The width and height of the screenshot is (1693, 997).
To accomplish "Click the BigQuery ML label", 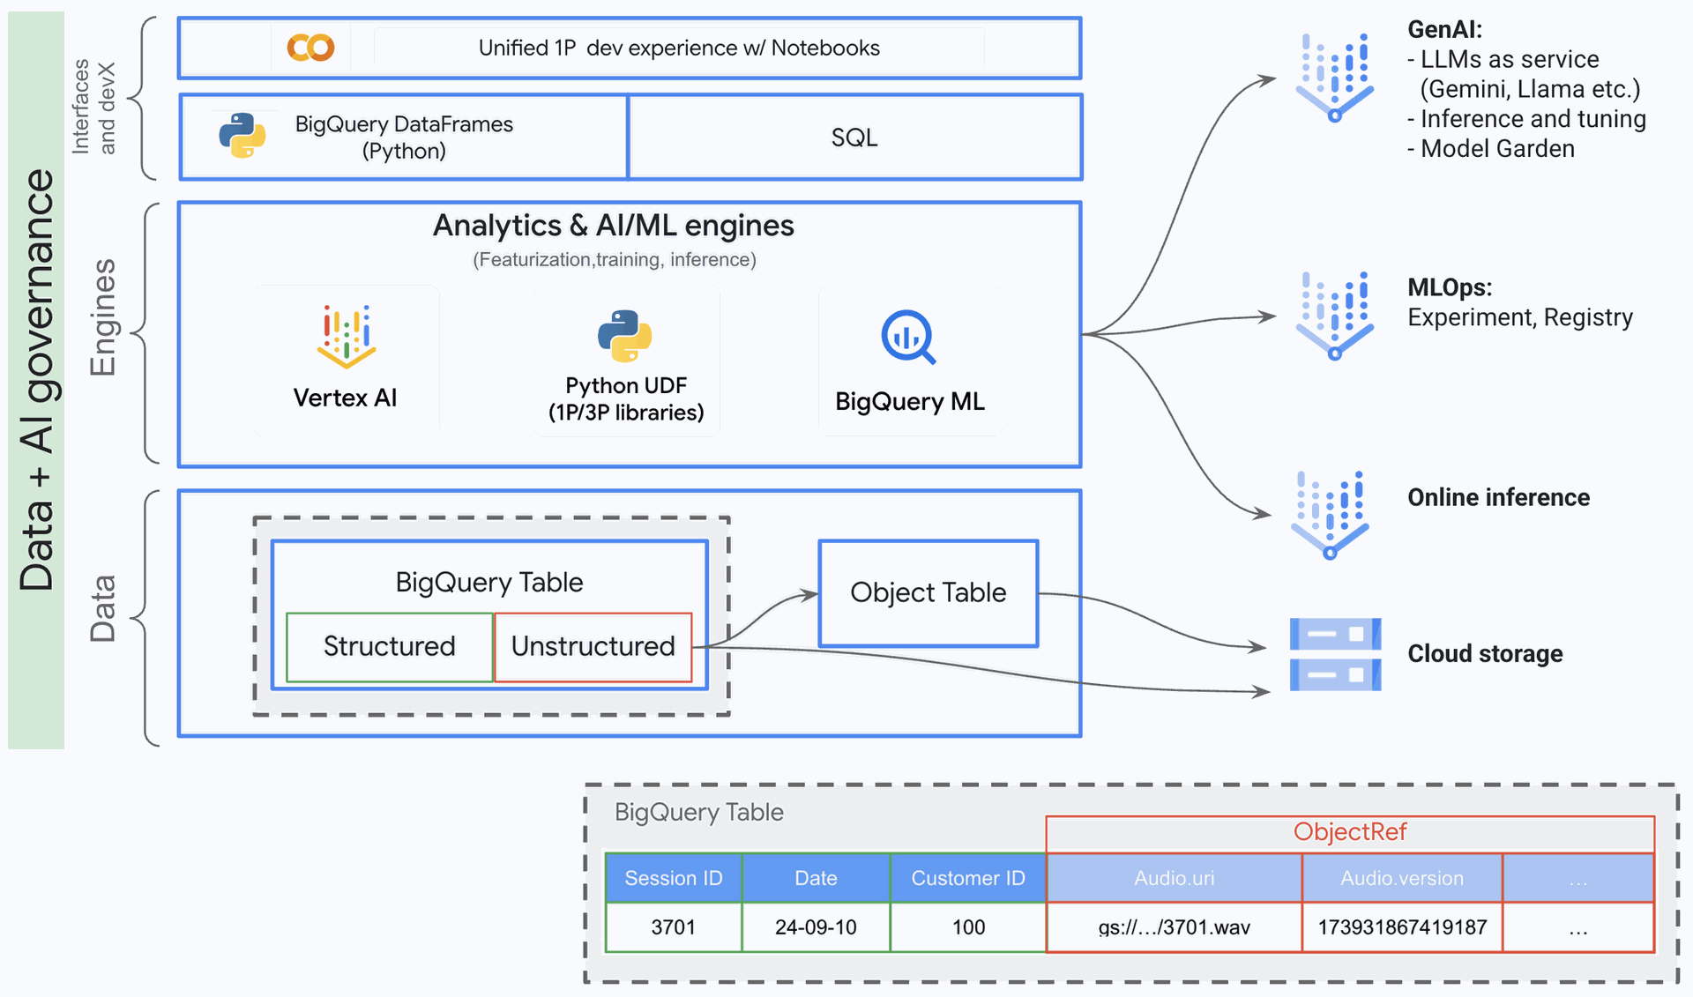I will [x=910, y=402].
